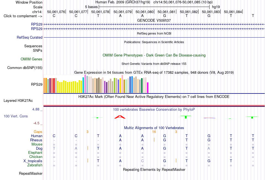Select position label 50,061,079
Image resolution: width=265 pixels, height=180 pixels.
coord(122,12)
